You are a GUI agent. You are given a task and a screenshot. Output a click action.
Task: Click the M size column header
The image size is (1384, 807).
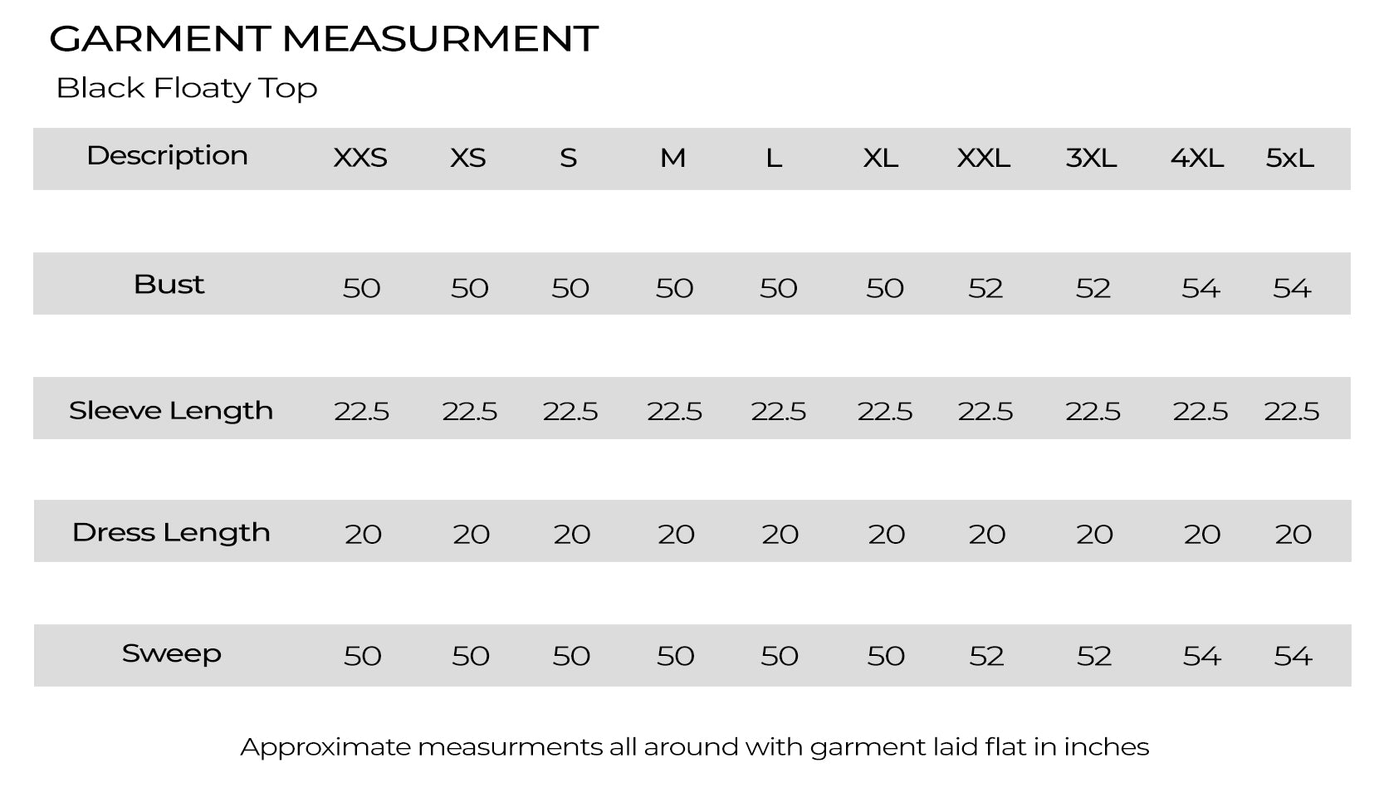(672, 158)
